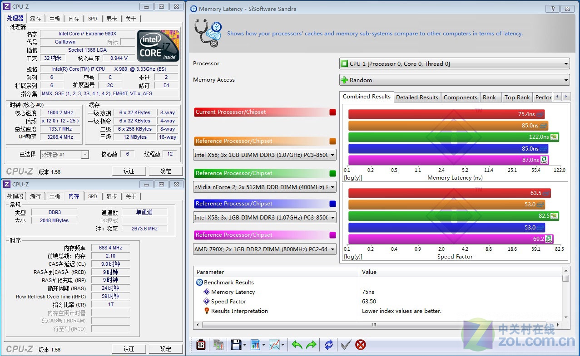Click the horizontal scrollbar under the parameter list
This screenshot has width=580, height=356.
click(x=378, y=325)
